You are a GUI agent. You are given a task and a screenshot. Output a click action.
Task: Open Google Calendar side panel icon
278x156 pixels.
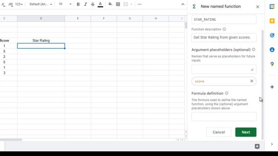(x=272, y=6)
